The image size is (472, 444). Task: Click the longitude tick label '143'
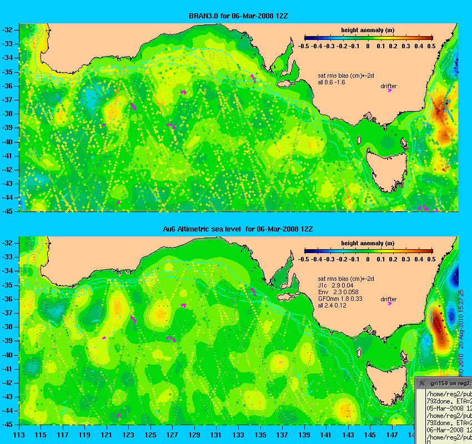pos(348,435)
